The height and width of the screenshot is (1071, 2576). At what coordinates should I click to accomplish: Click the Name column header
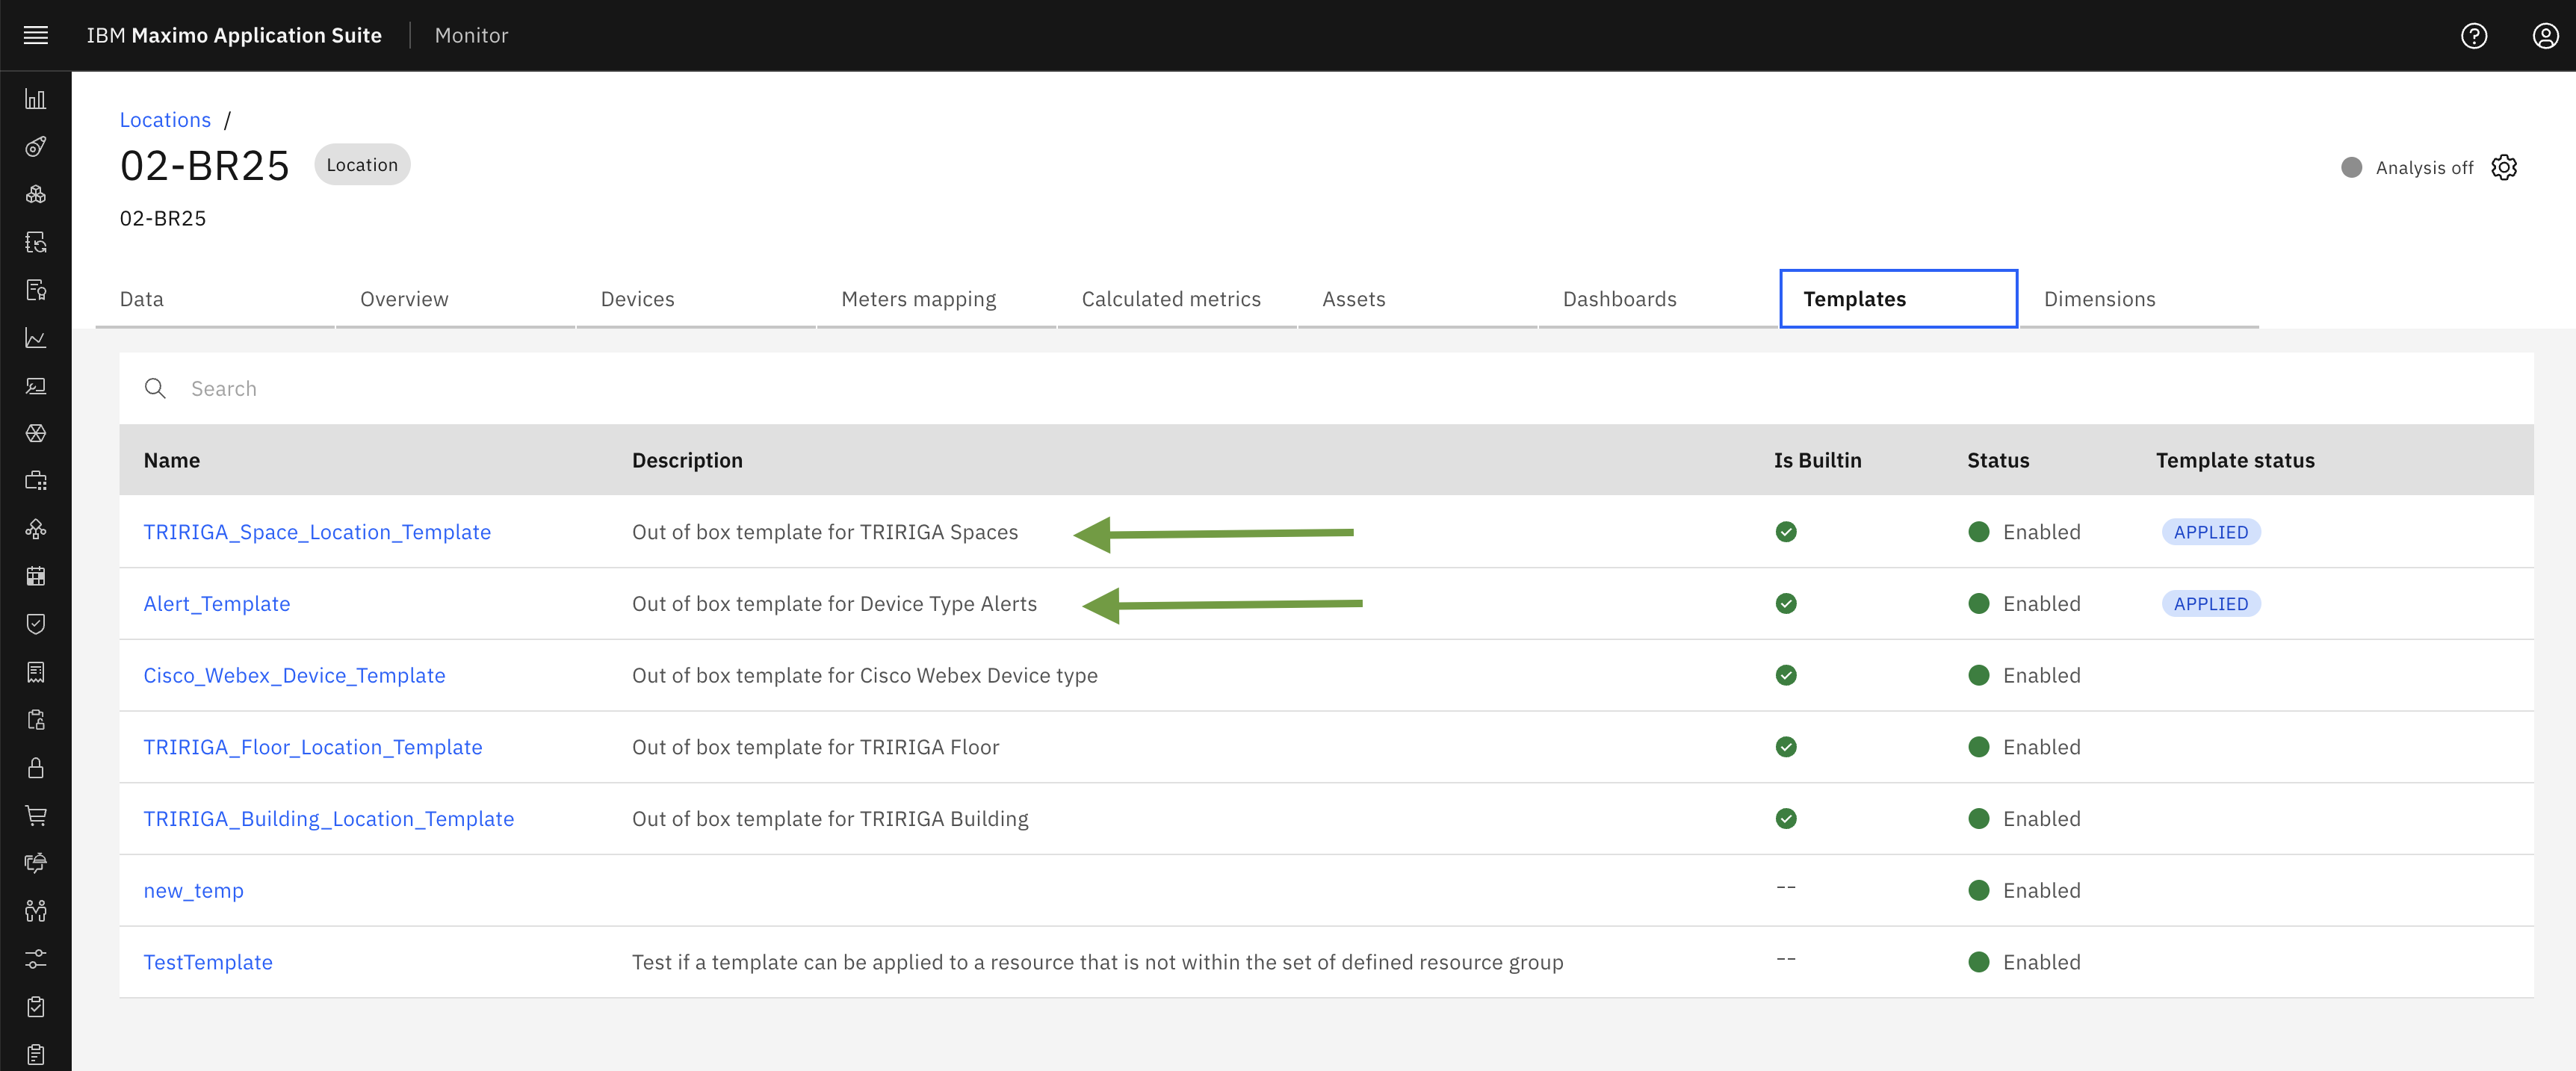coord(172,460)
